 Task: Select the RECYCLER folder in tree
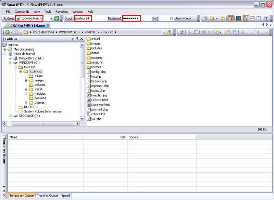click(31, 107)
